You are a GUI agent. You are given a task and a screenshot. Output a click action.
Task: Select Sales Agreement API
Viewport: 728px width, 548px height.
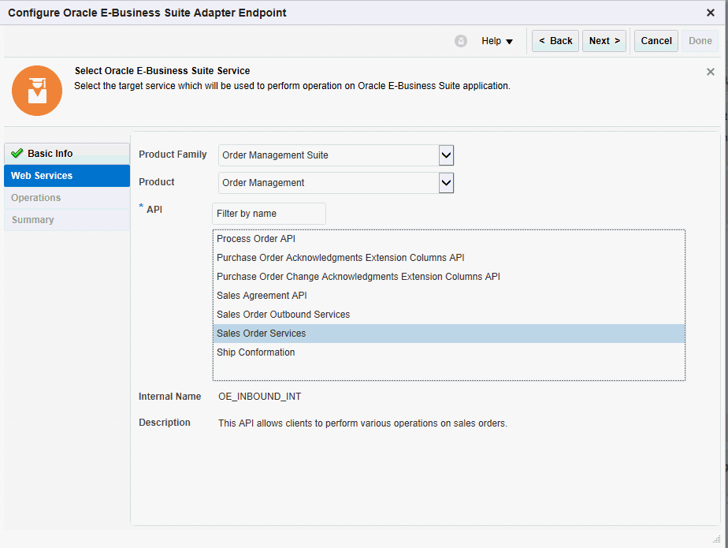point(448,296)
